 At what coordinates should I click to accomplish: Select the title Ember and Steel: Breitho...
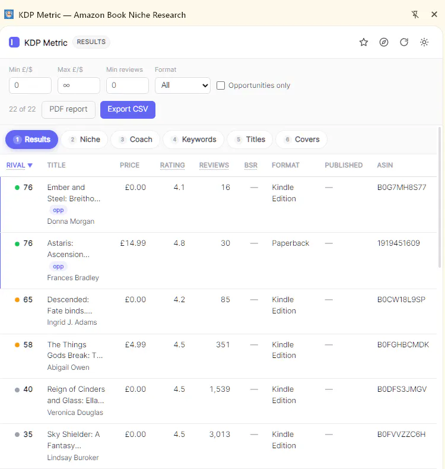74,193
